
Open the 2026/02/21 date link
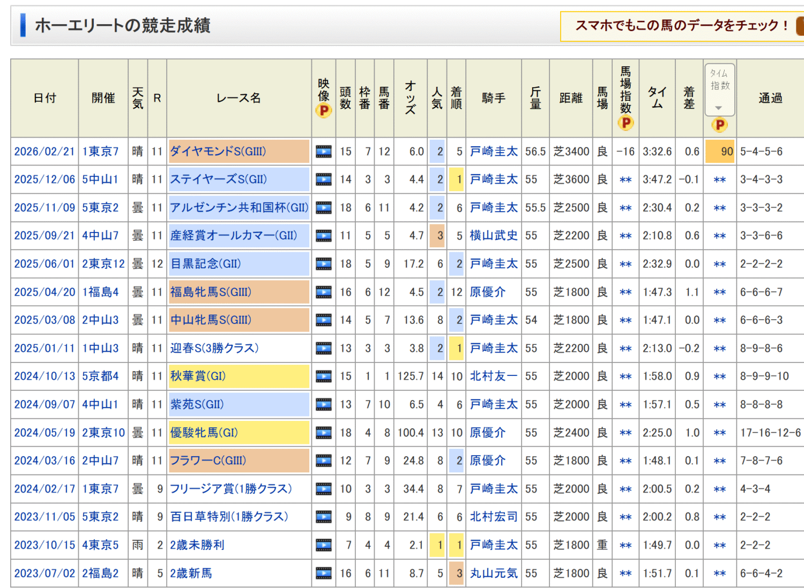point(44,152)
